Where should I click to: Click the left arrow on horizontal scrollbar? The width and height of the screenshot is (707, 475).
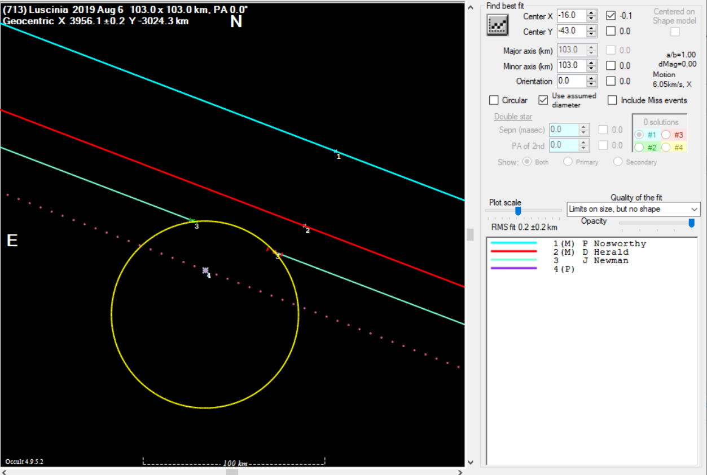click(x=5, y=472)
